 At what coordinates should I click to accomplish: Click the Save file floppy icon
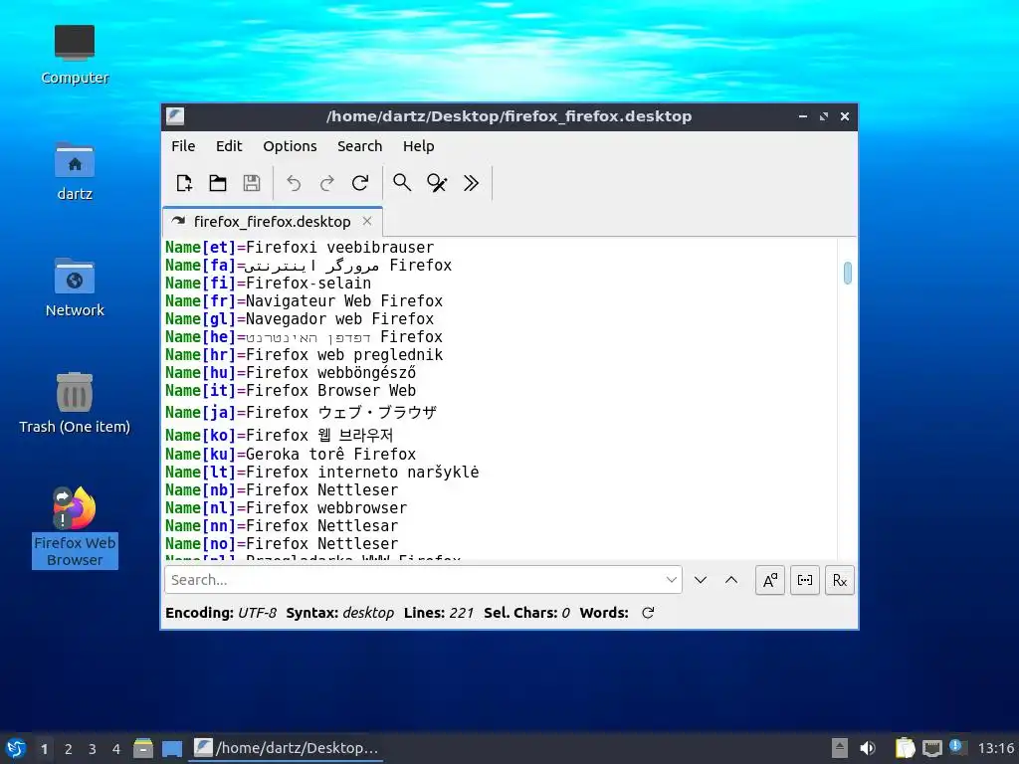[x=252, y=183]
